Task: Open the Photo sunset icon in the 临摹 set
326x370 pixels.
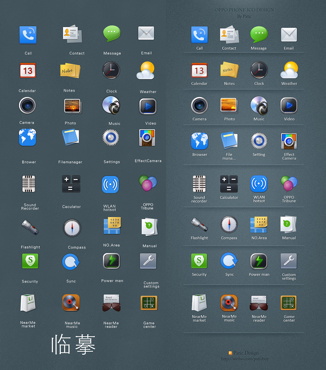Action: [73, 106]
